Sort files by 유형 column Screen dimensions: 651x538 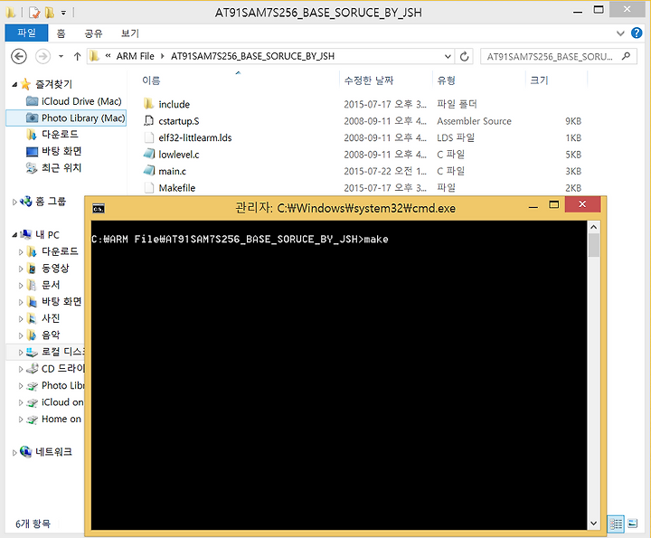point(447,80)
